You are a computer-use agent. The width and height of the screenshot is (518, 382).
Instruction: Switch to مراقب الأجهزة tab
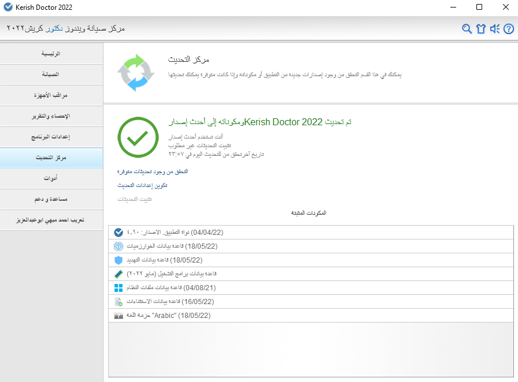point(51,95)
